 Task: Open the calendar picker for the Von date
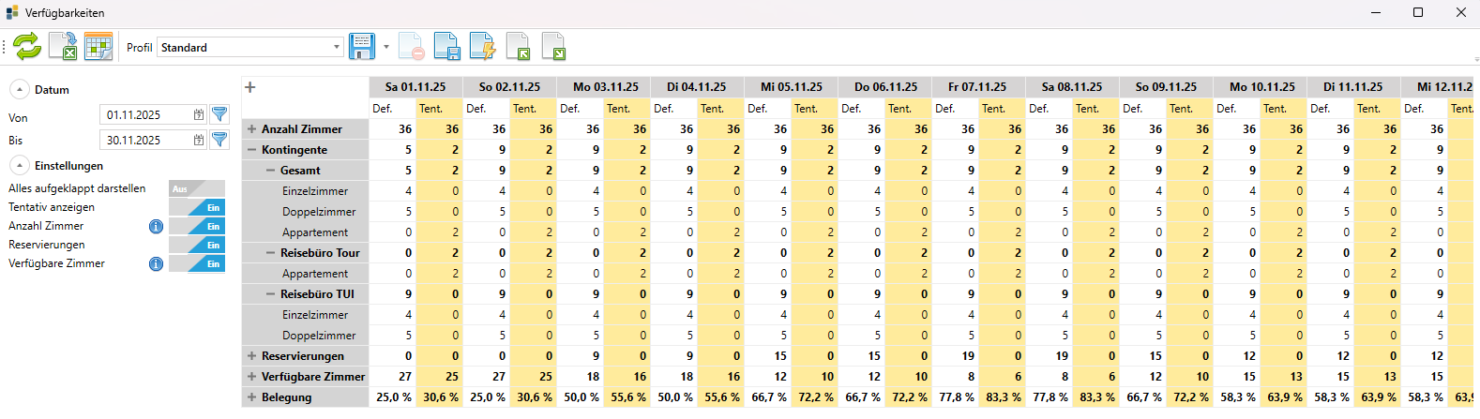click(x=199, y=114)
